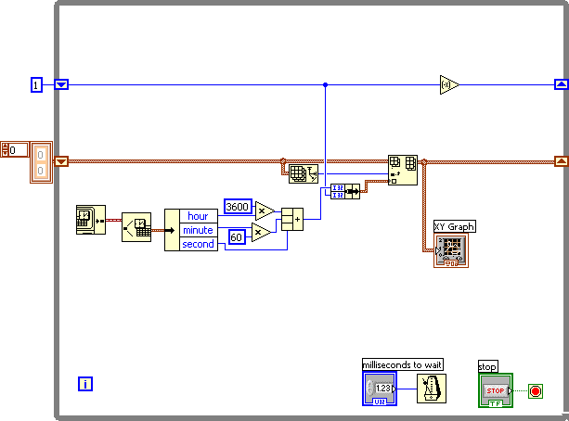Click the loop iteration terminal i

85,384
